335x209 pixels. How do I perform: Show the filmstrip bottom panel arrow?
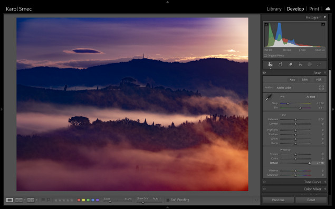[168, 207]
